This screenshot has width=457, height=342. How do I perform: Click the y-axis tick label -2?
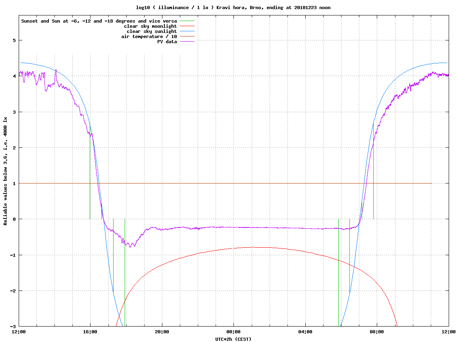(13, 291)
